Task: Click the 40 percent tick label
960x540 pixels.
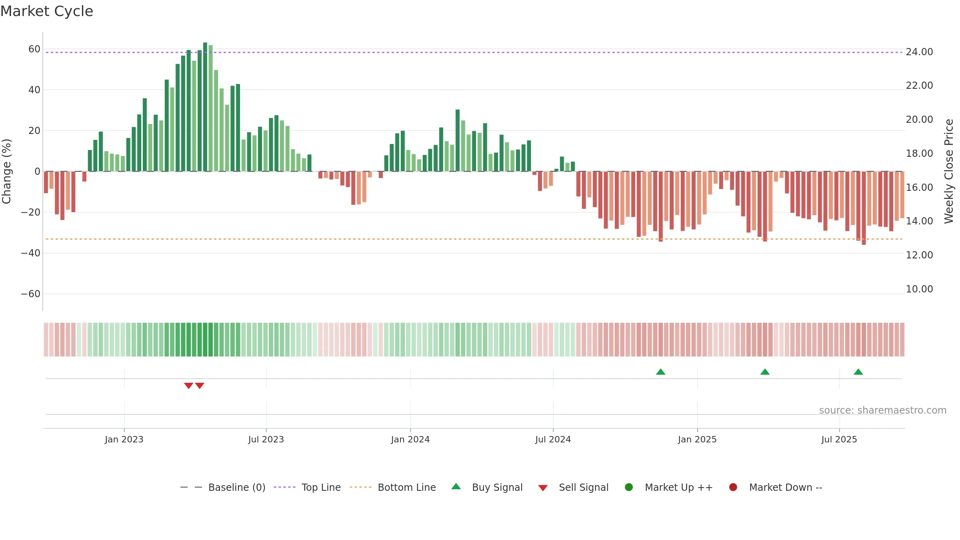Action: 34,90
